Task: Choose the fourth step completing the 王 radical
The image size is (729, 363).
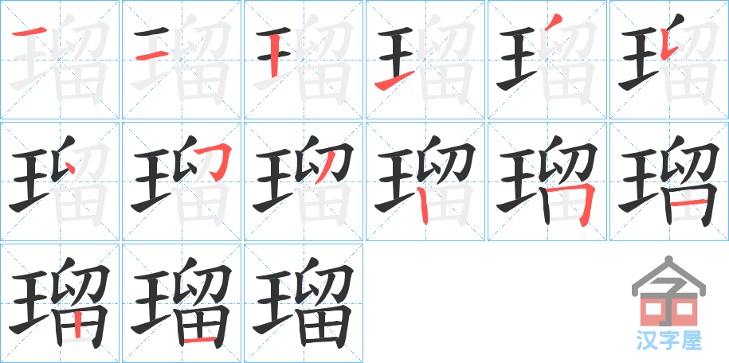Action: click(x=425, y=60)
